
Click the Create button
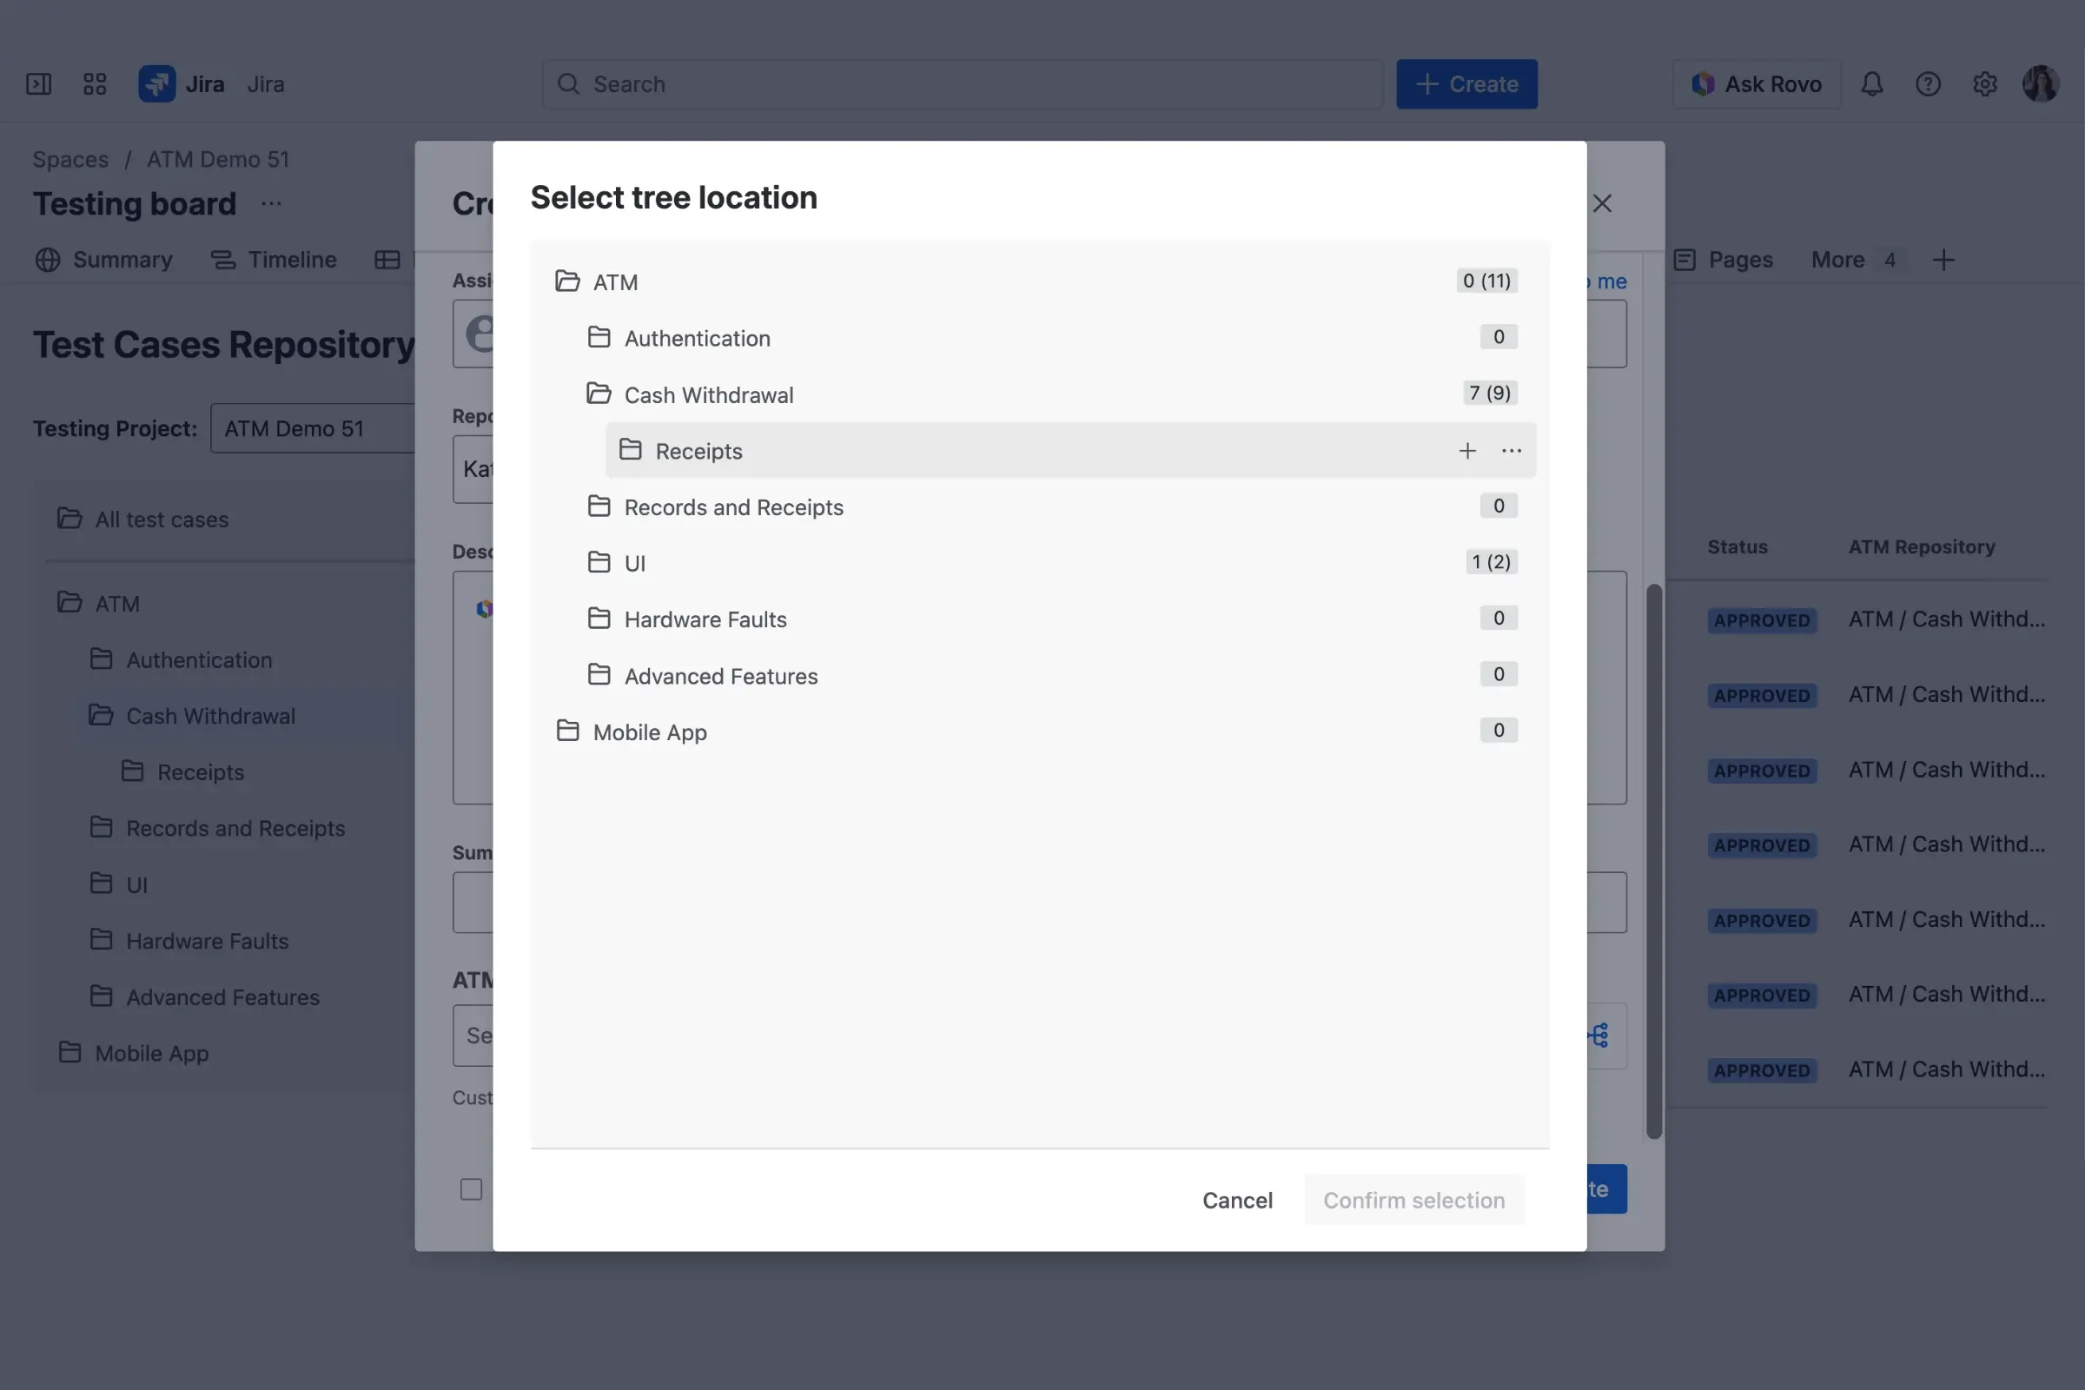1466,83
